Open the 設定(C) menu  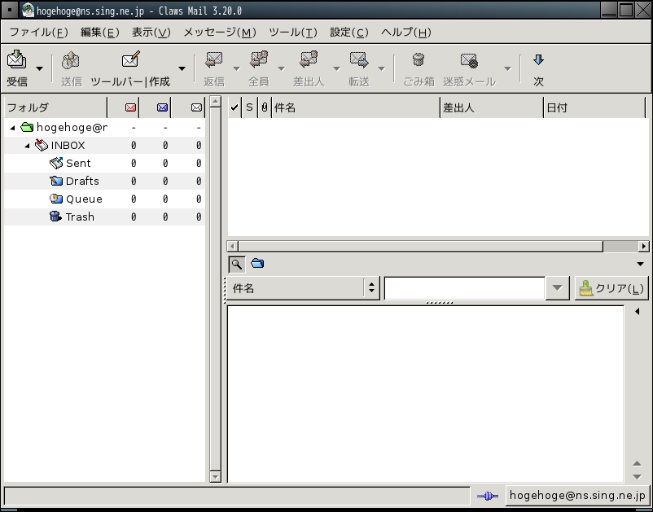pyautogui.click(x=348, y=33)
